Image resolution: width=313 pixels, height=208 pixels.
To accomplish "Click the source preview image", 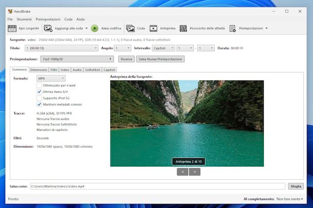I will pyautogui.click(x=187, y=123).
